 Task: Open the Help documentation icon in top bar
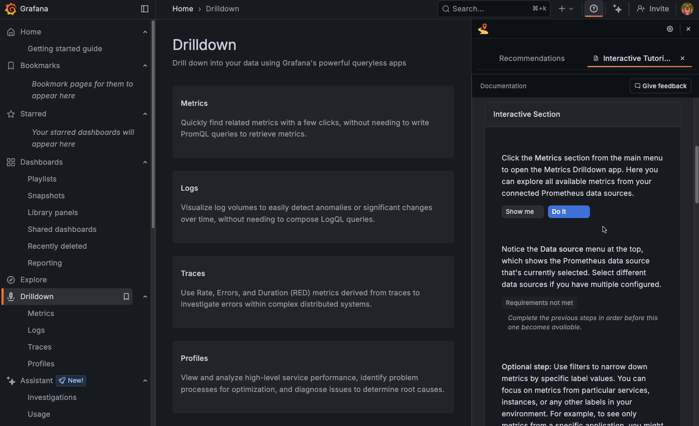[x=594, y=8]
